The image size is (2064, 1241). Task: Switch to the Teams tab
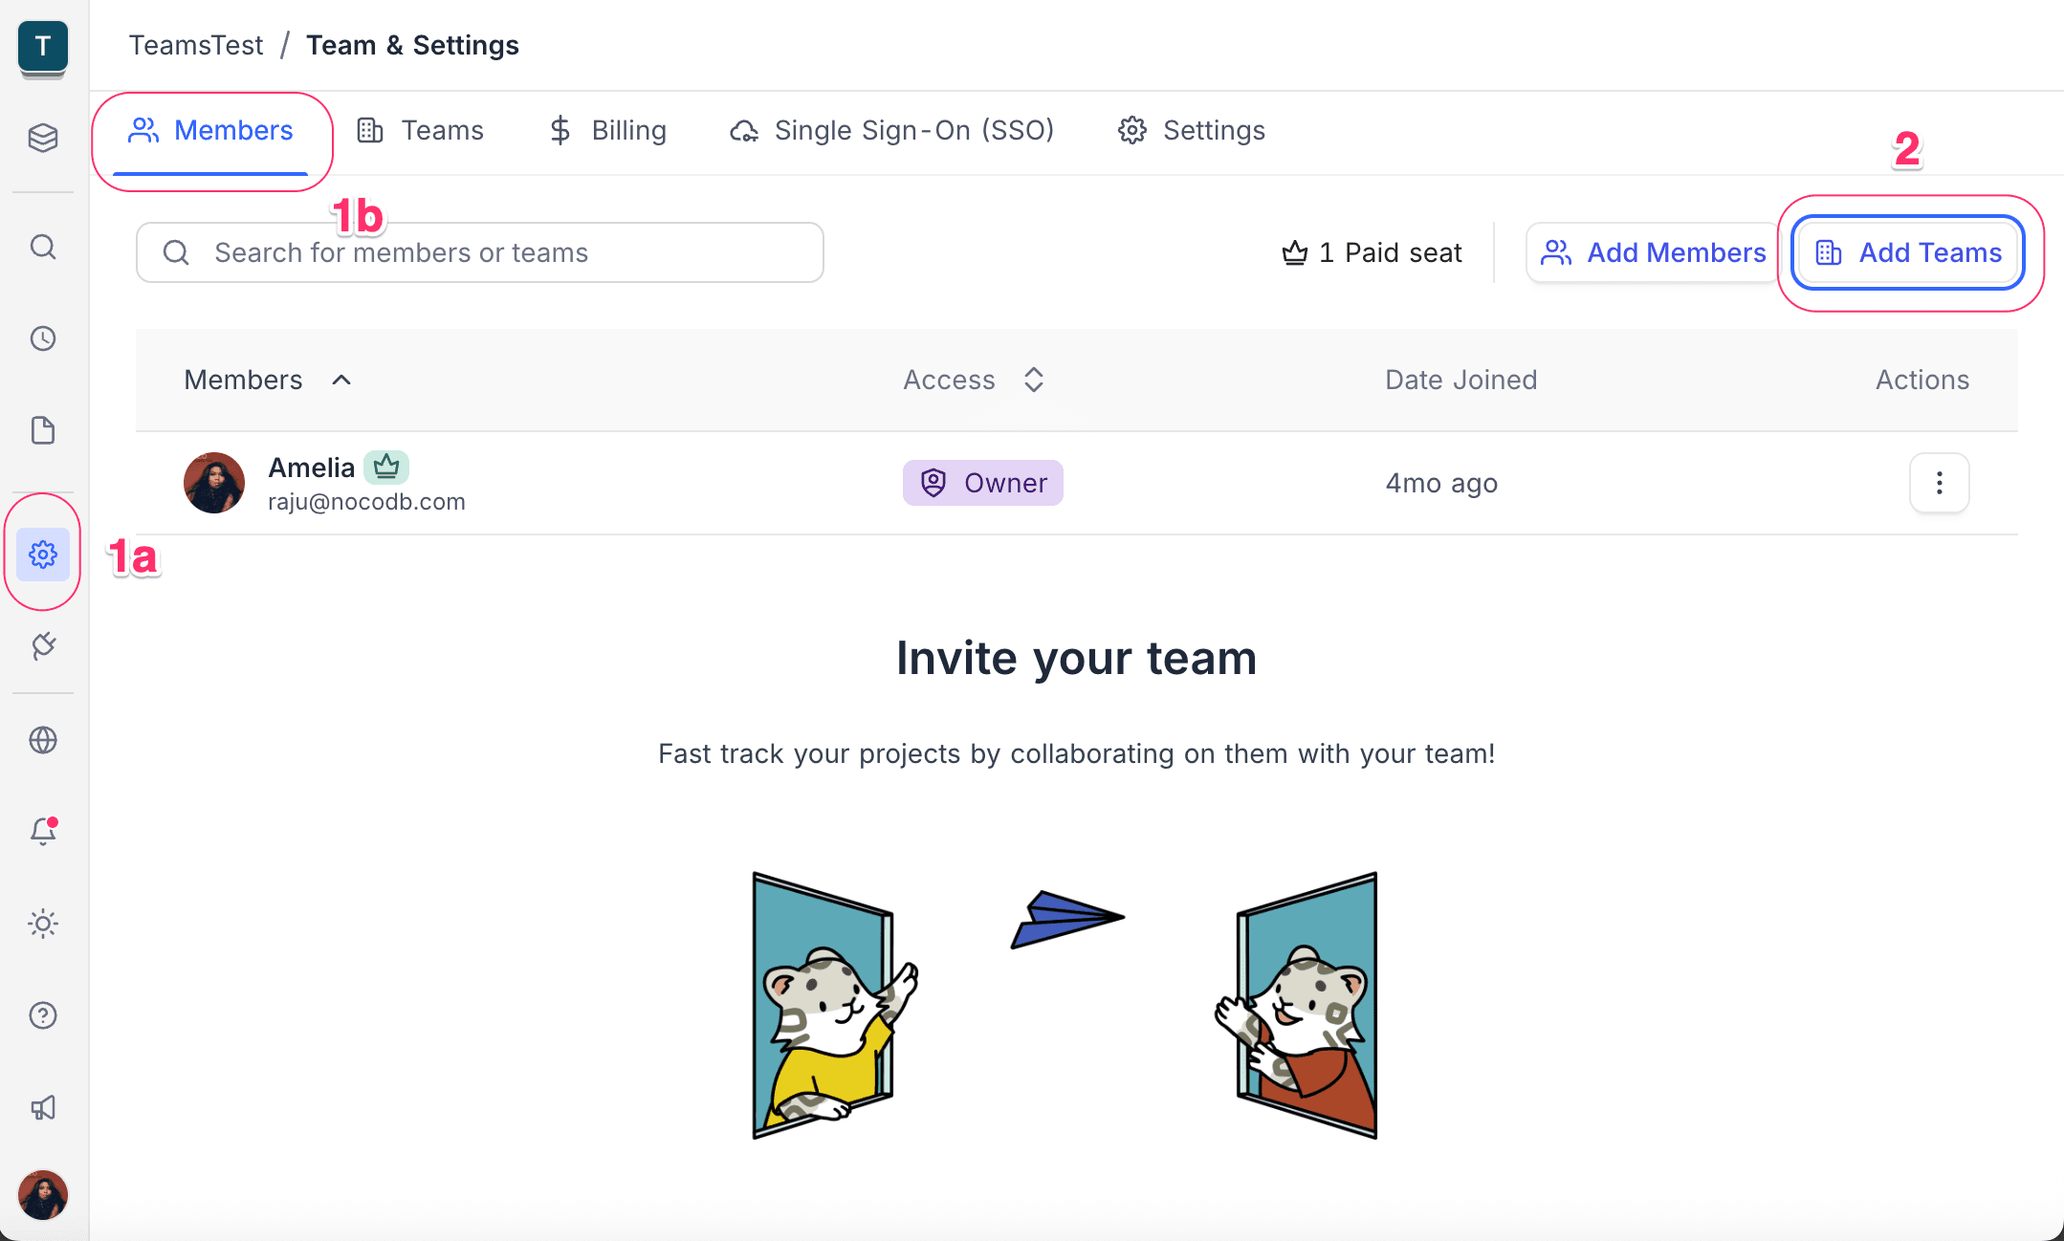click(421, 131)
